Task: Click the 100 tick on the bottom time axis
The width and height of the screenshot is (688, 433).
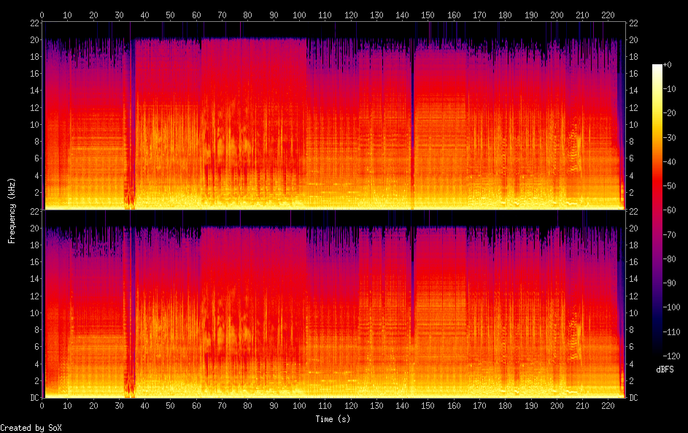Action: point(299,405)
